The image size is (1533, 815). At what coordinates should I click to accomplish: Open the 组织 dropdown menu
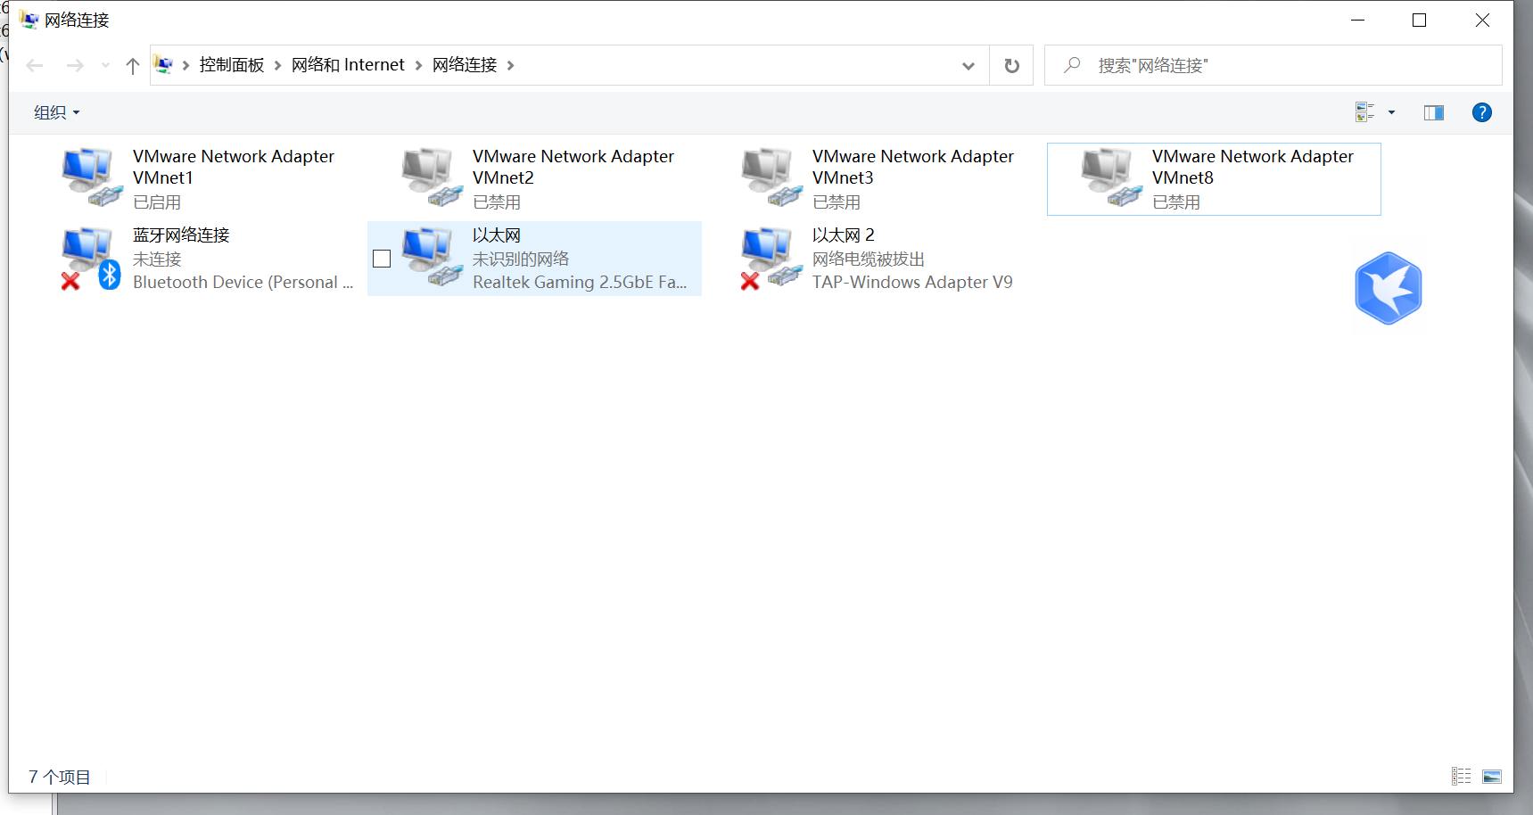pyautogui.click(x=56, y=112)
